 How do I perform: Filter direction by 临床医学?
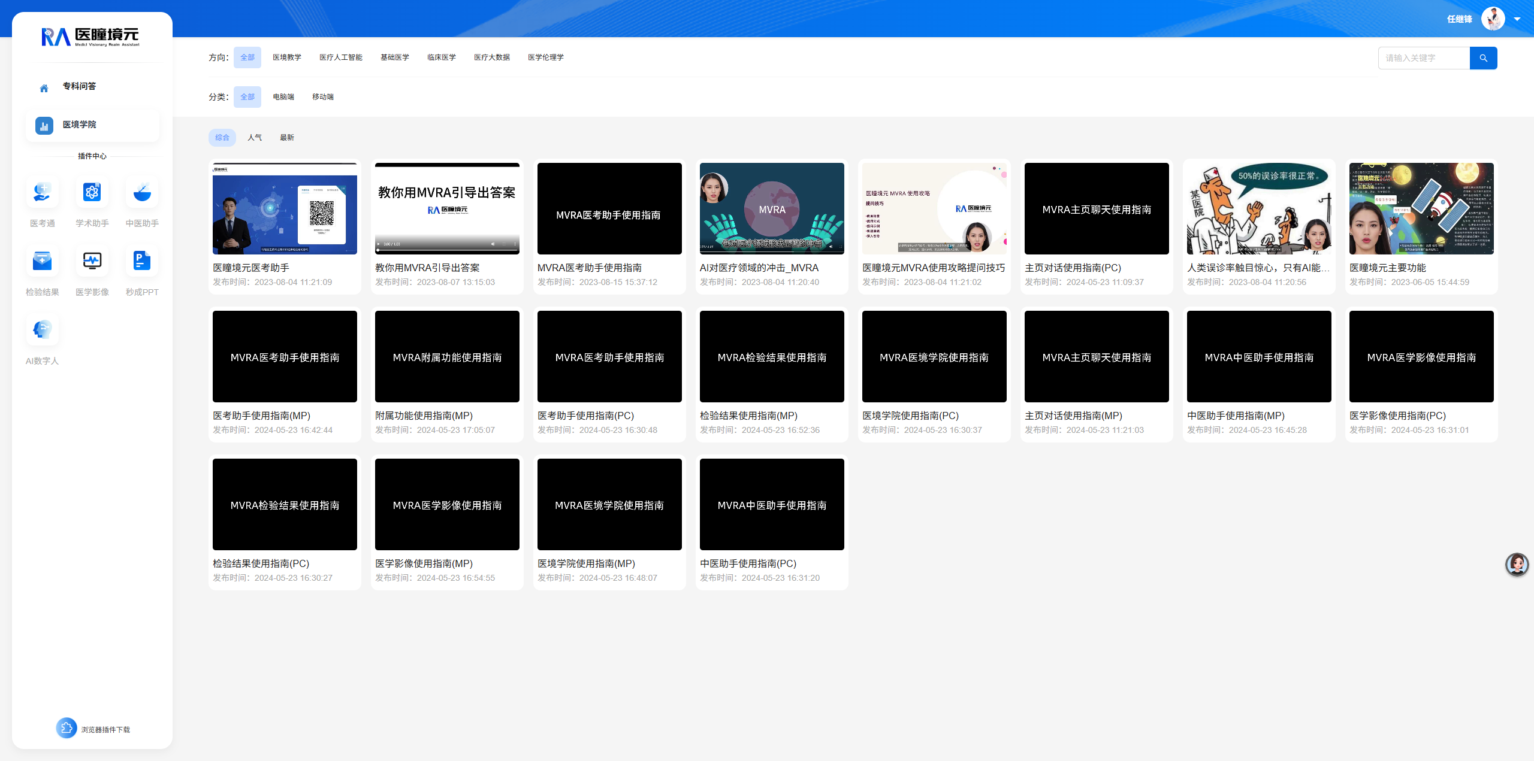click(x=442, y=57)
